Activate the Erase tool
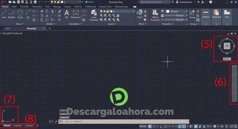Screen dimensions: 238x129 59,11
